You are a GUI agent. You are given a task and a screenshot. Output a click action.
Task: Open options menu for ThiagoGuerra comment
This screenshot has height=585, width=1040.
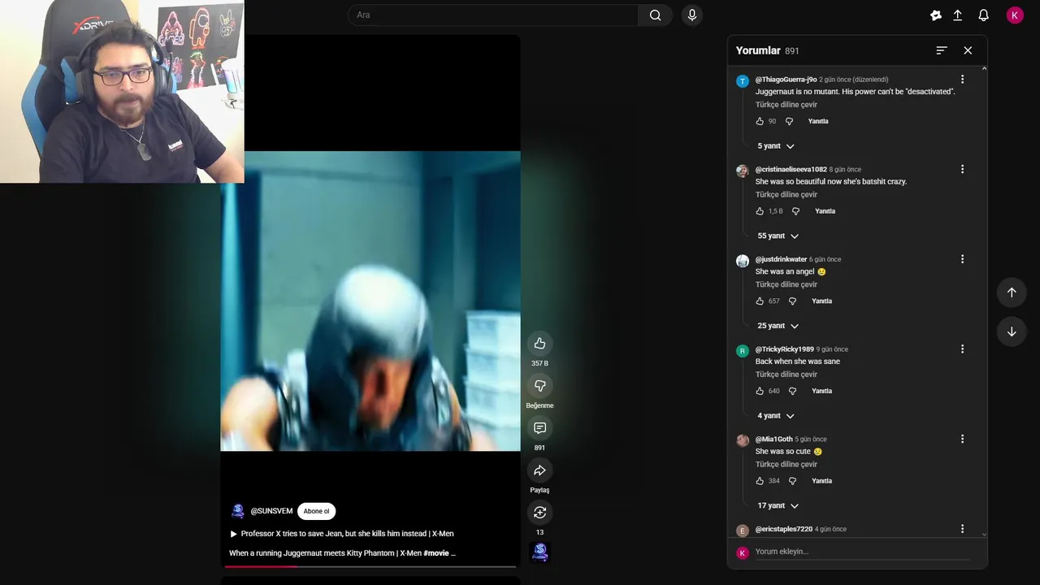click(962, 80)
